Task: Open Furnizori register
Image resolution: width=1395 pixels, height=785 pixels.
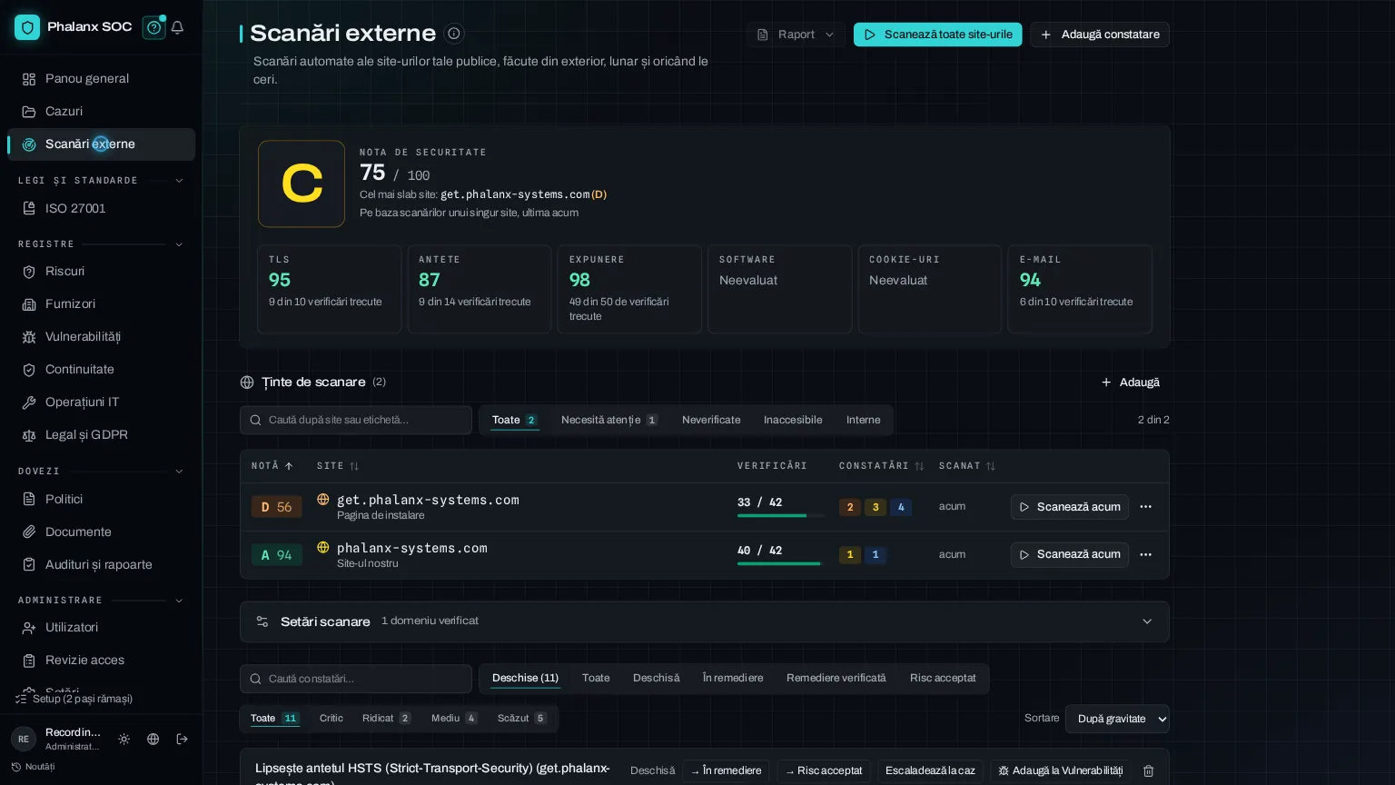Action: click(102, 304)
